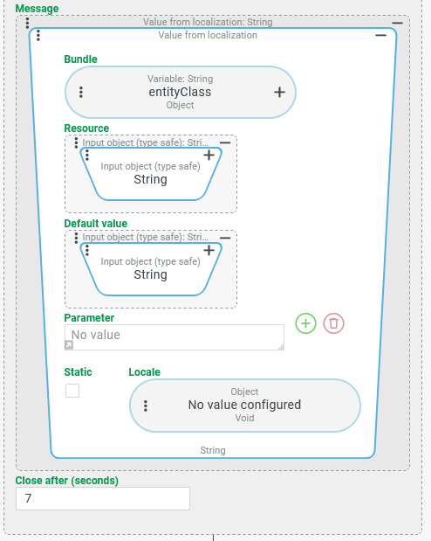The height and width of the screenshot is (541, 431).
Task: Collapse inner Value from localization block
Action: click(380, 35)
